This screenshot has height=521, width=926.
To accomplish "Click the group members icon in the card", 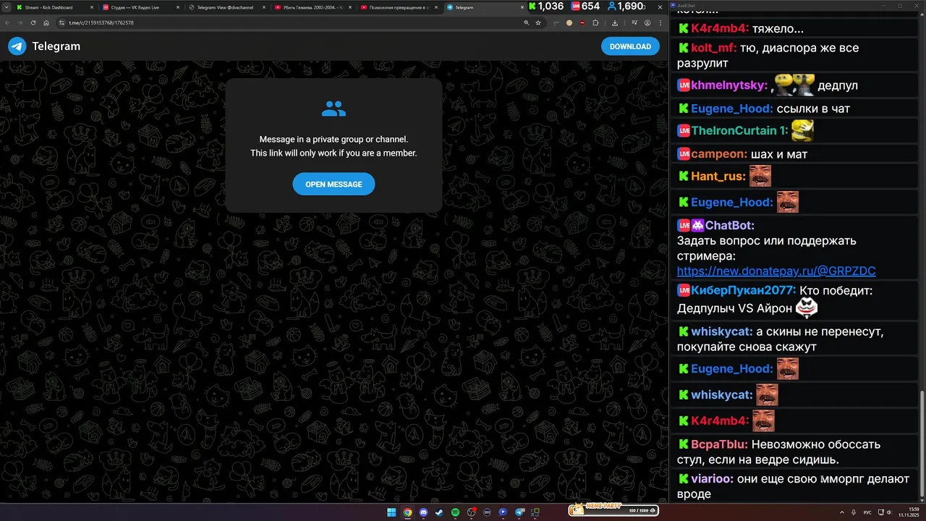I will pos(334,109).
